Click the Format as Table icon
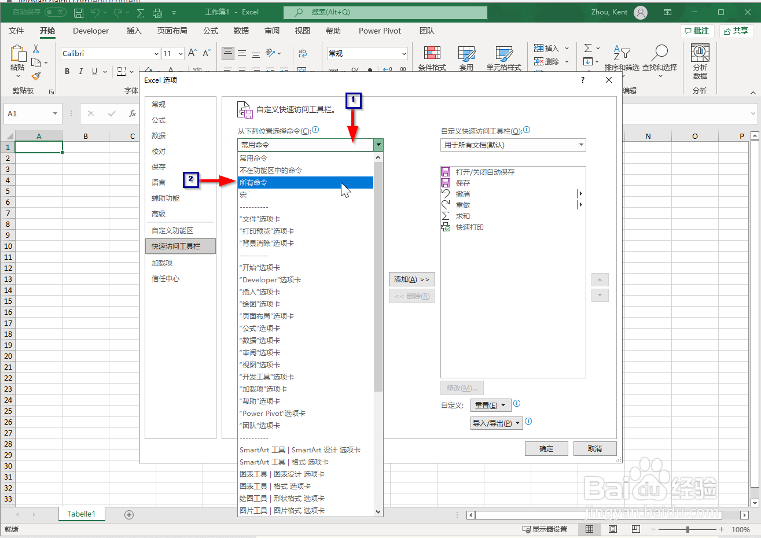This screenshot has width=761, height=538. click(466, 54)
